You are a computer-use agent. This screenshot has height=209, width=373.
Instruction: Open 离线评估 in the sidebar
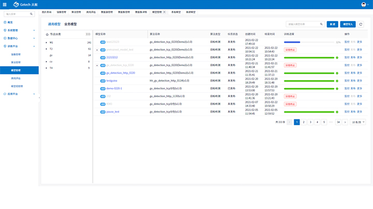(x=16, y=78)
